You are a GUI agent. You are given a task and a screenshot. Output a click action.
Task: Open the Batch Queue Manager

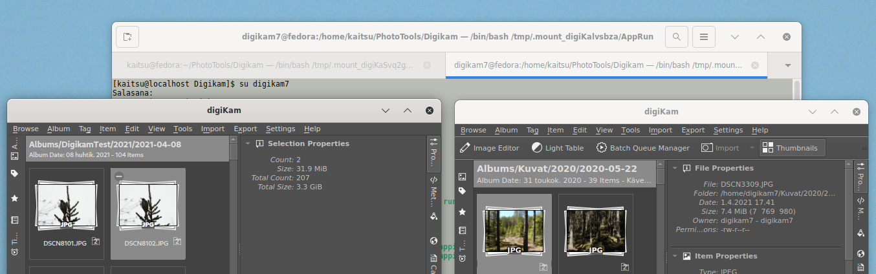point(642,148)
